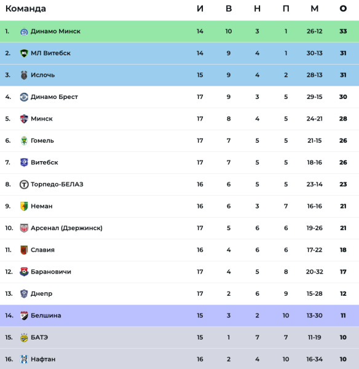
Task: Click the Динамо Минск club logo
Action: (x=24, y=31)
